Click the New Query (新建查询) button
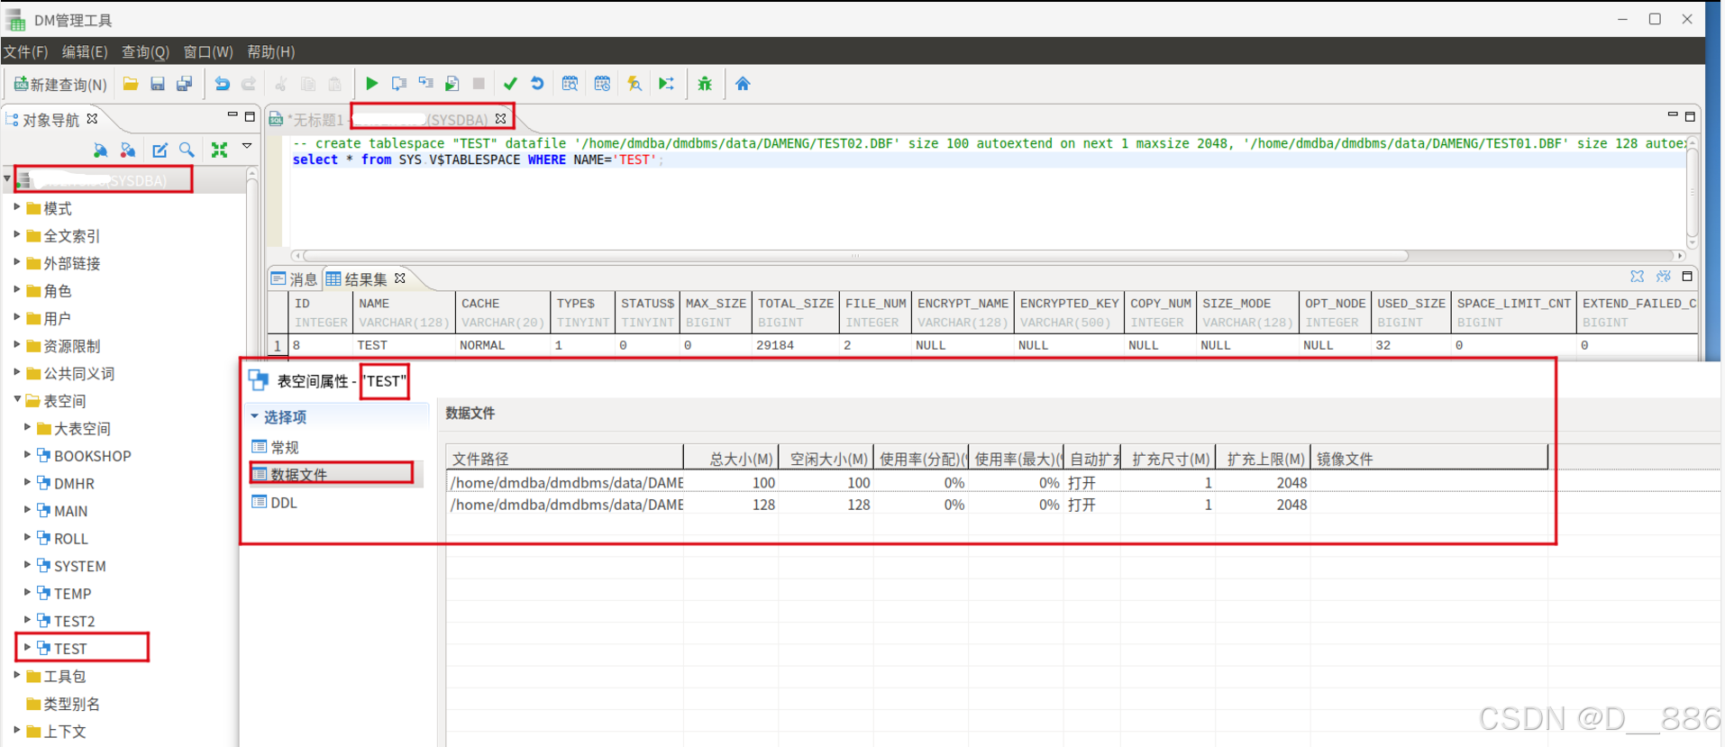Image resolution: width=1725 pixels, height=747 pixels. (x=60, y=84)
